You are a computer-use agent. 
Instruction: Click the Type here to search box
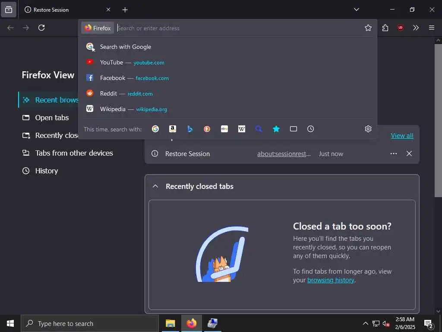point(90,323)
